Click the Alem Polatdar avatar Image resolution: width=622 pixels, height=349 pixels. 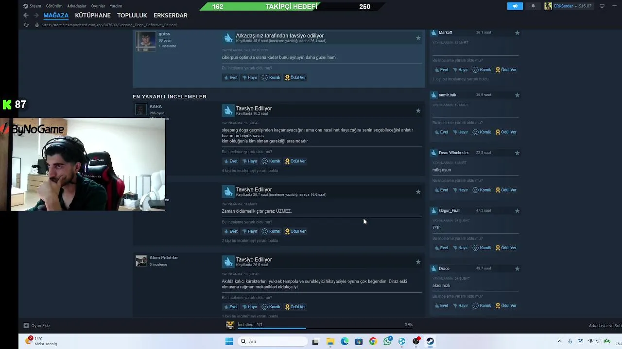141,261
